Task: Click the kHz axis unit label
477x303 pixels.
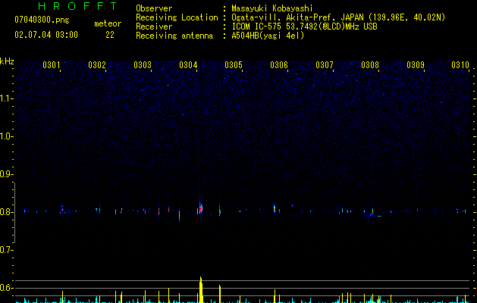Action: coord(7,61)
